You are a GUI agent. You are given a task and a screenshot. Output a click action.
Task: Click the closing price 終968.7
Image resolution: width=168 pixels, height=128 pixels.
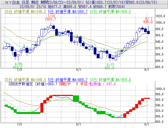click(x=100, y=7)
